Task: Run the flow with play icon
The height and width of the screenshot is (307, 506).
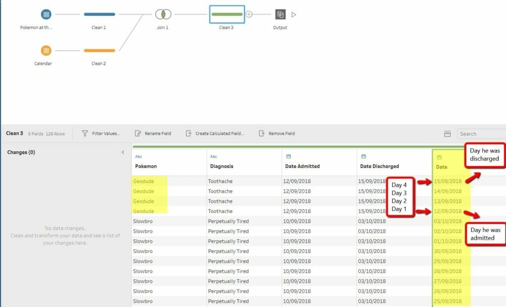Action: pos(294,14)
